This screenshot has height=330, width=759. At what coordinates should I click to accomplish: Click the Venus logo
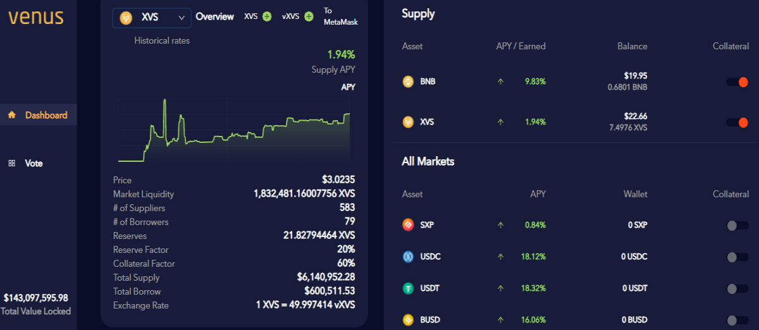(36, 17)
